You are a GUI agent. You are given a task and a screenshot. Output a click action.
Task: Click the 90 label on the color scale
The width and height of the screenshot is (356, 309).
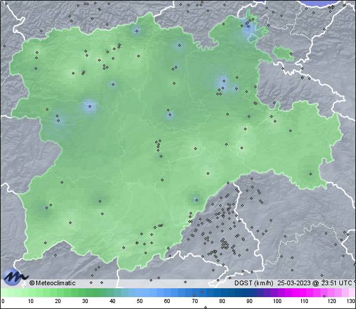[x=249, y=302]
